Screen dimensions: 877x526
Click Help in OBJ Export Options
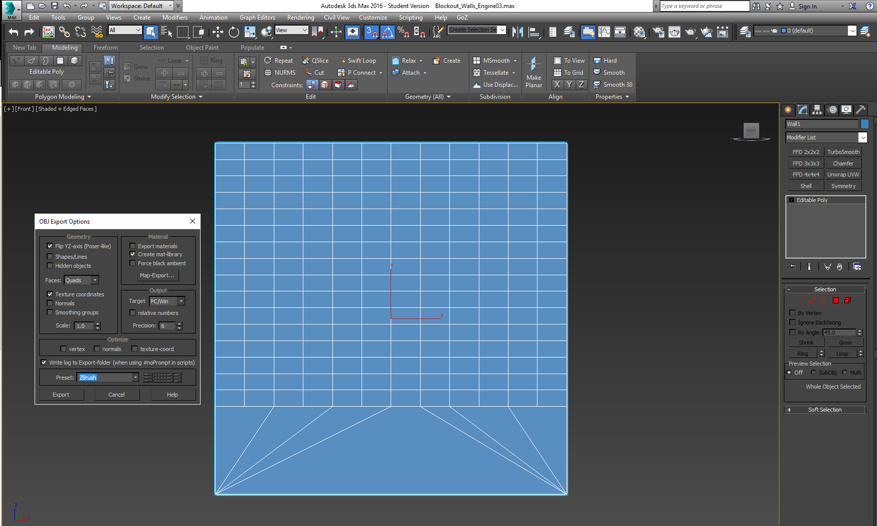172,395
